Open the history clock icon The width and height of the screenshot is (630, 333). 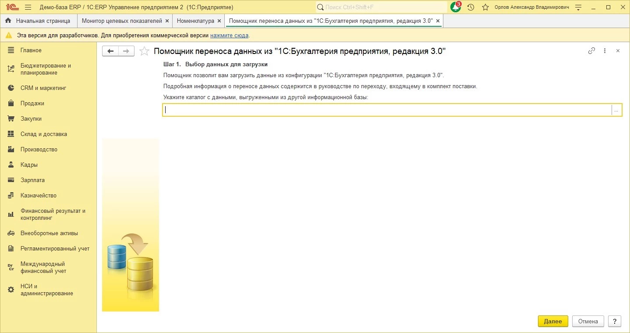pyautogui.click(x=471, y=7)
